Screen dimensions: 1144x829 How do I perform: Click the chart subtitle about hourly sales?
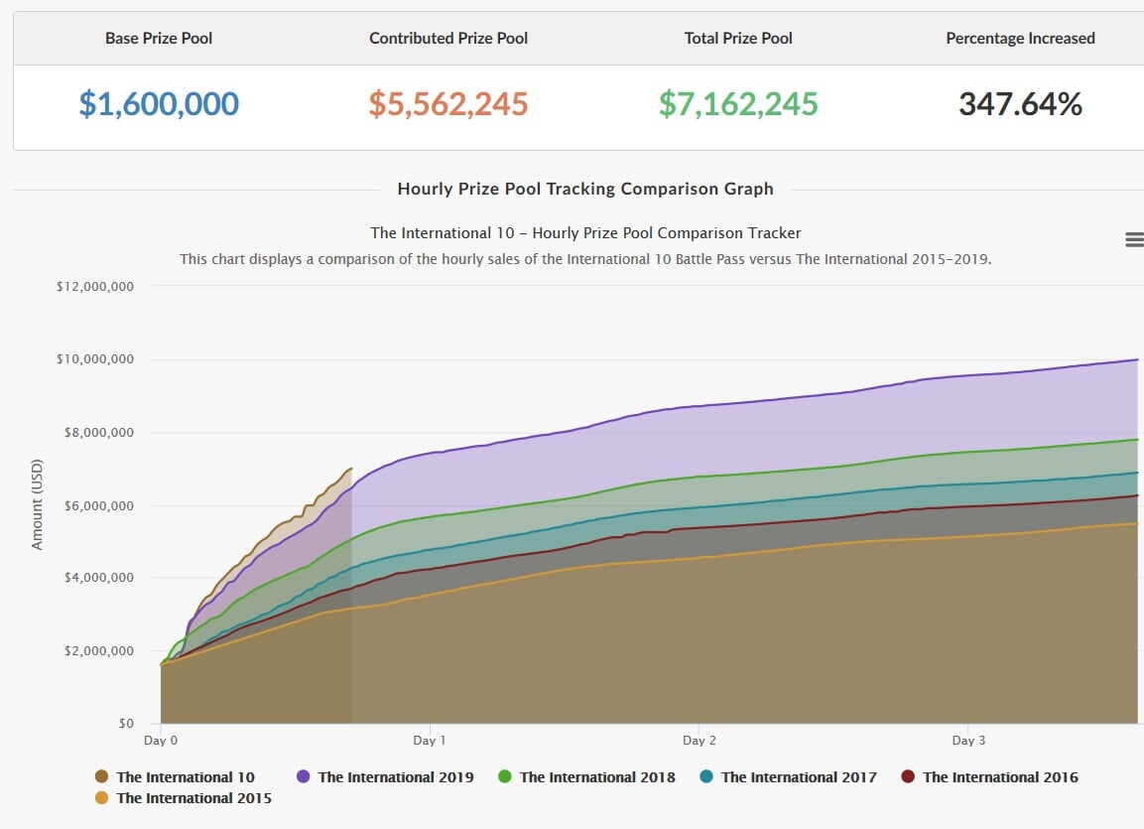pyautogui.click(x=585, y=259)
